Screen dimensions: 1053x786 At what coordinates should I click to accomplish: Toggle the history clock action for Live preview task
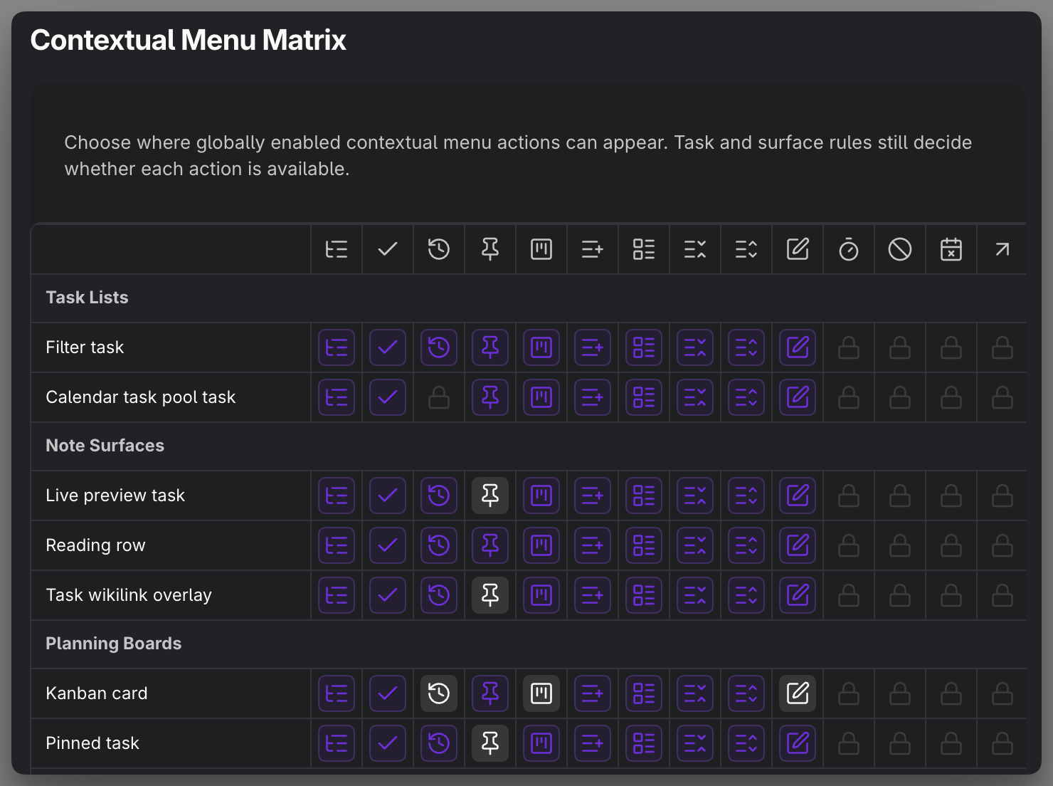tap(439, 496)
